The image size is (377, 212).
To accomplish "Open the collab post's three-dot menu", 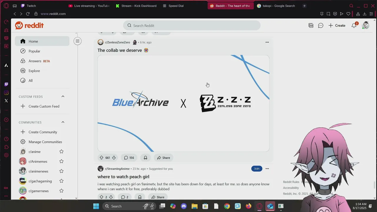I will pos(267,42).
